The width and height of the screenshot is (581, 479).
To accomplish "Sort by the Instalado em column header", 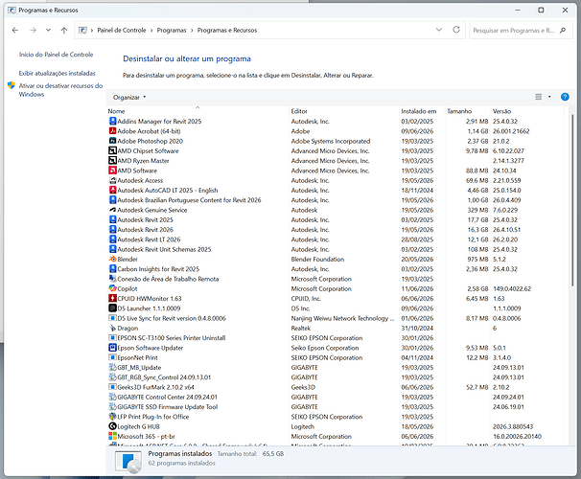I will point(422,111).
